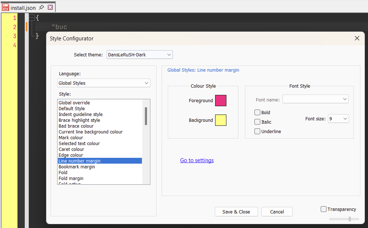Enable the Italic checkbox

[257, 122]
